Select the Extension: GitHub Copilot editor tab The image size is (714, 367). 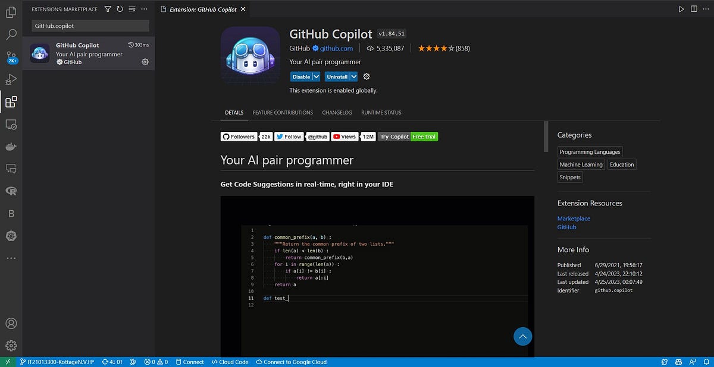(x=203, y=10)
